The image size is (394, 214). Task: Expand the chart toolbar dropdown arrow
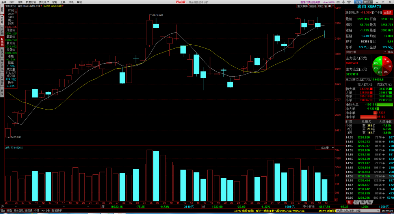click(333, 6)
